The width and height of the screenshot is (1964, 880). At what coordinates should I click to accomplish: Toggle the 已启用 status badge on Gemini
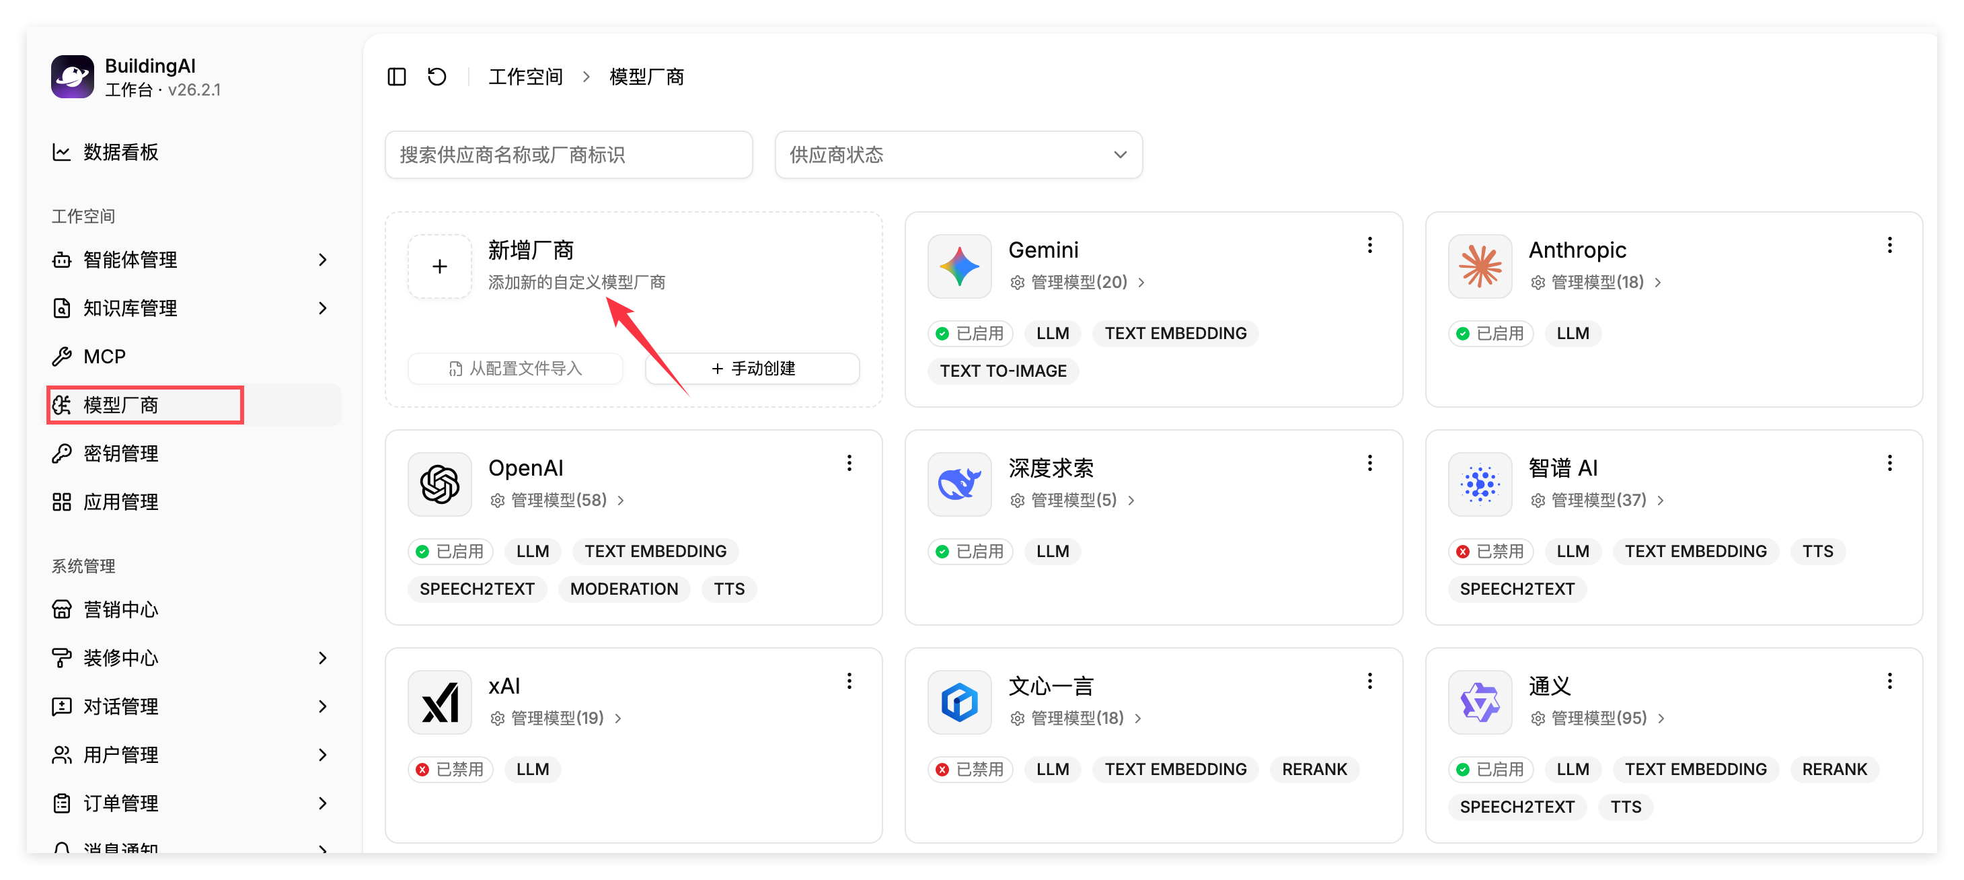[x=970, y=333]
